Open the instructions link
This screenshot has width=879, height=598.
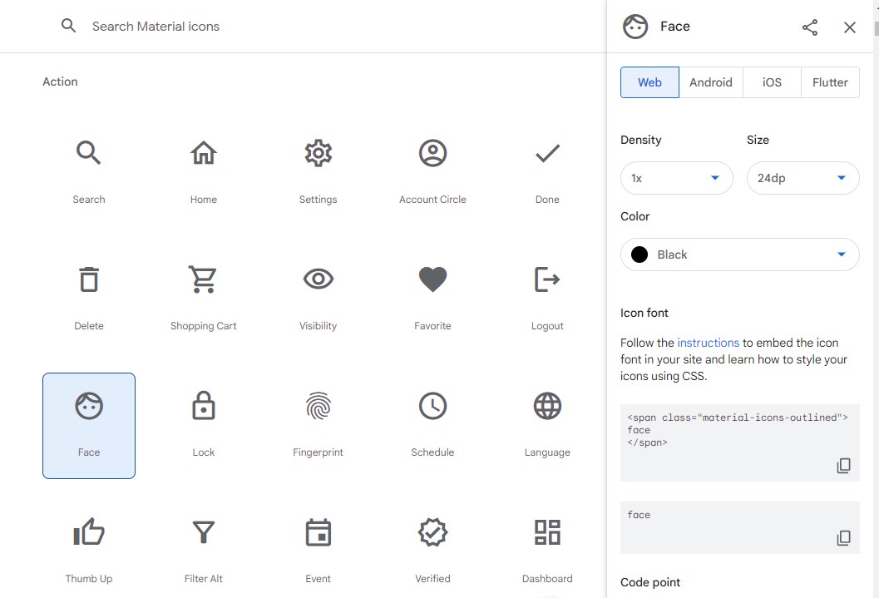tap(708, 343)
